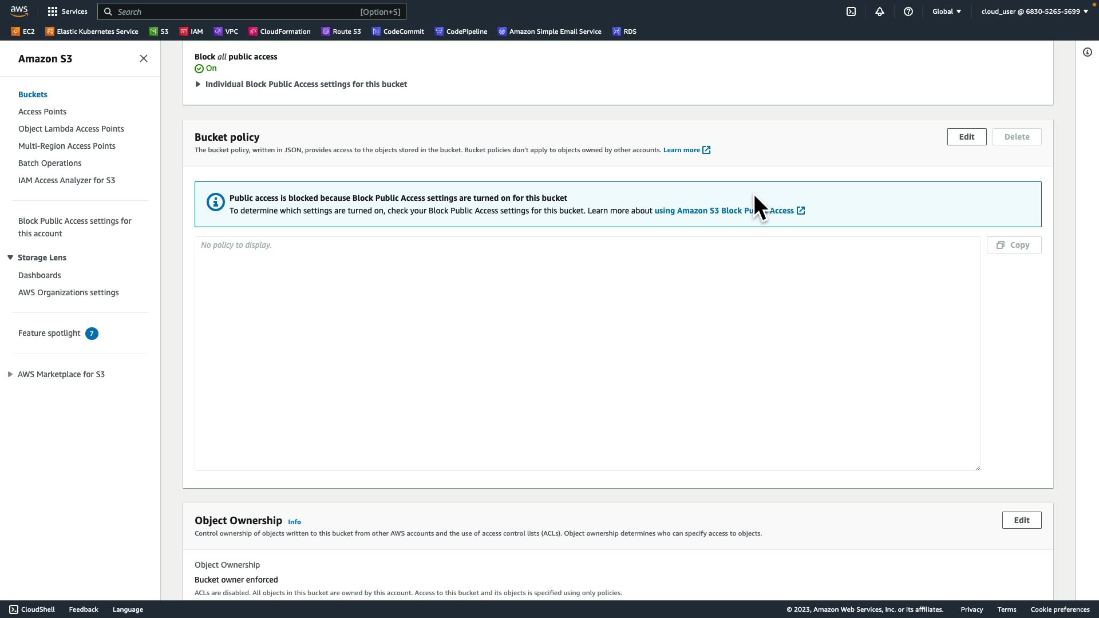The width and height of the screenshot is (1099, 618).
Task: Go to IAM Access Analyzer for S3
Action: [x=66, y=180]
